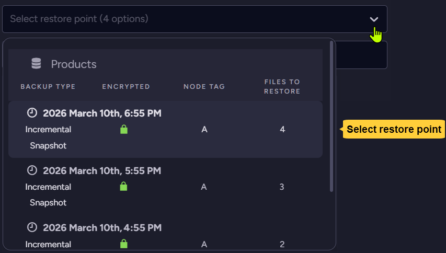The height and width of the screenshot is (253, 446).
Task: Click the Products database icon
Action: [x=36, y=64]
